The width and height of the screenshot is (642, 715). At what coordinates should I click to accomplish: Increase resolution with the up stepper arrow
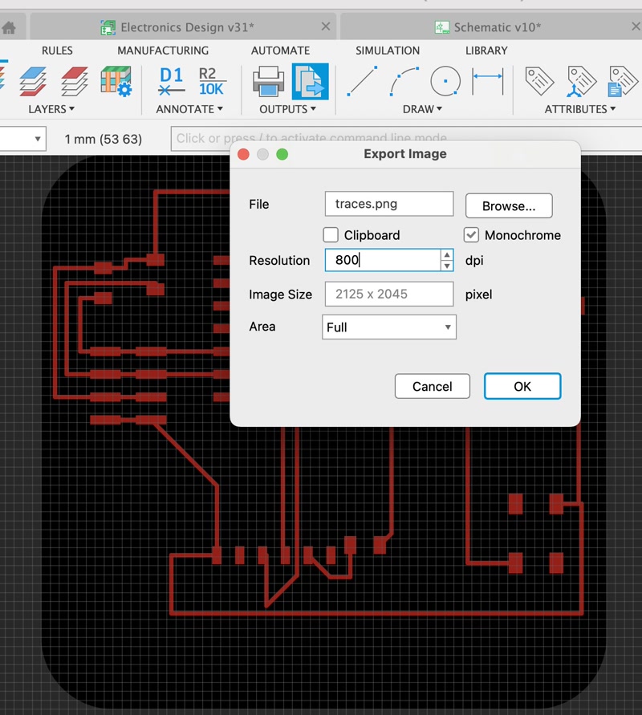coord(447,254)
